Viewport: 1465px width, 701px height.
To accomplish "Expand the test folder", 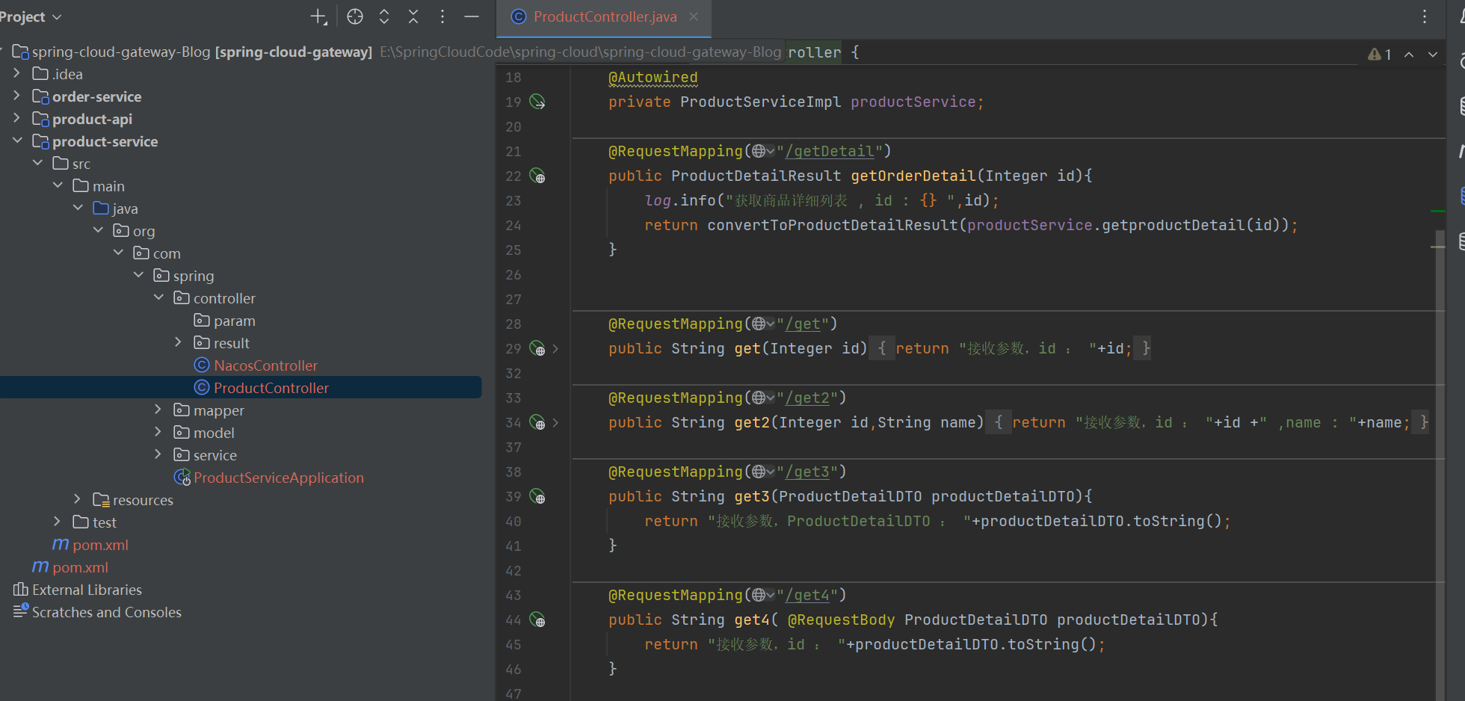I will 57,522.
